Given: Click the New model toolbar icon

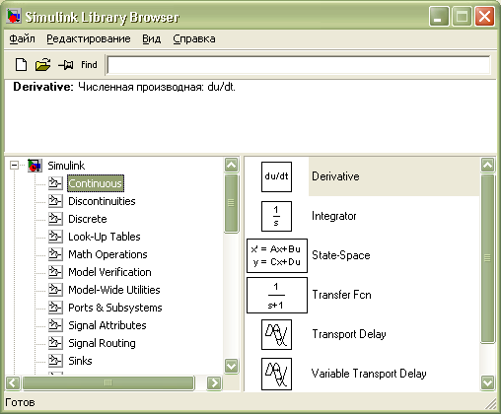Looking at the screenshot, I should coord(22,64).
